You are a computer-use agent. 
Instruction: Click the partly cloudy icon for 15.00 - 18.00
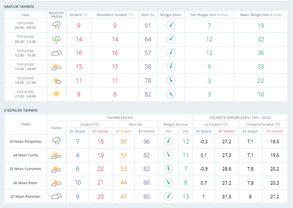coord(56,67)
